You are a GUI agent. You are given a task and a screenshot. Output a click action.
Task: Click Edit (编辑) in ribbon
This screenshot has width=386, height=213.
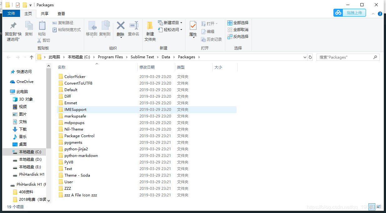pos(208,32)
